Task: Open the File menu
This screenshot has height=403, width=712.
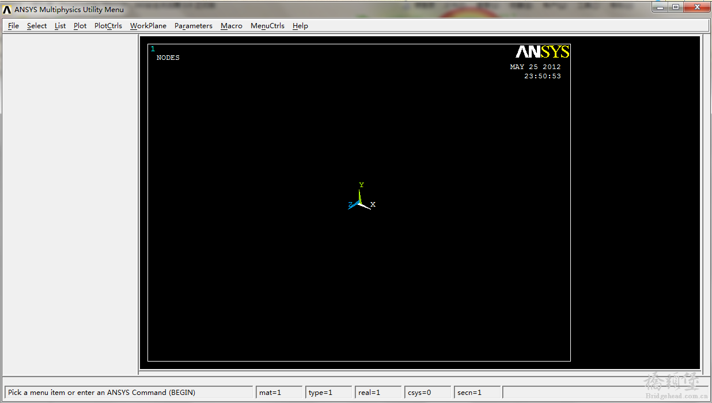Action: pyautogui.click(x=14, y=26)
